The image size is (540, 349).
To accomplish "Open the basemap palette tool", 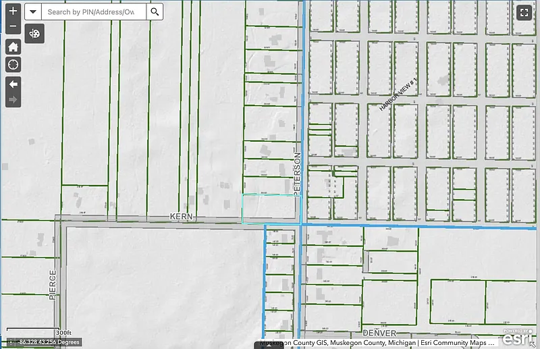I will (34, 34).
